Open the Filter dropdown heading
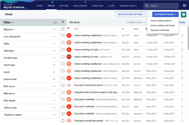This screenshot has width=189, height=125. pyautogui.click(x=8, y=22)
